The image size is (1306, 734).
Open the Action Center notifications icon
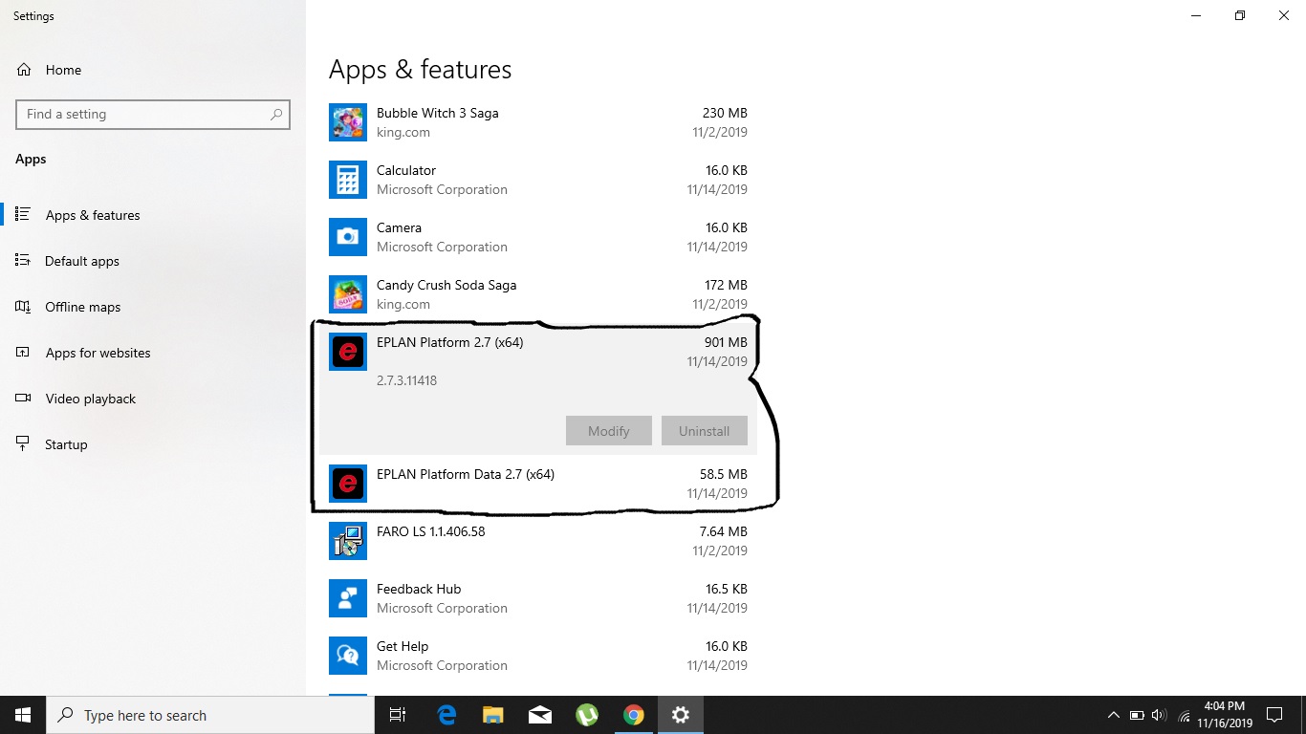click(x=1273, y=715)
